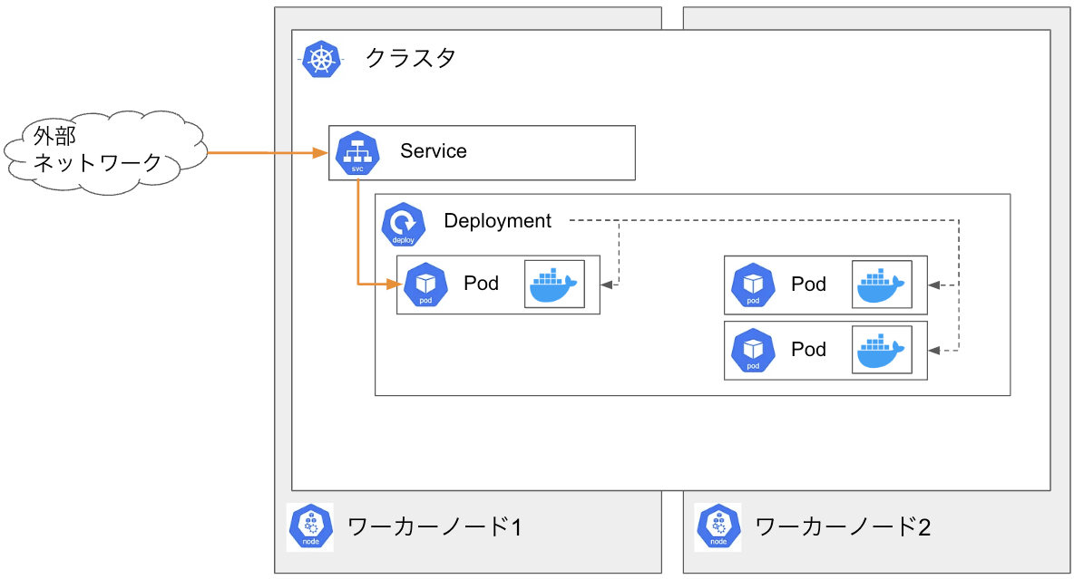This screenshot has height=579, width=1074.
Task: Click the Service svc icon
Action: tap(357, 153)
